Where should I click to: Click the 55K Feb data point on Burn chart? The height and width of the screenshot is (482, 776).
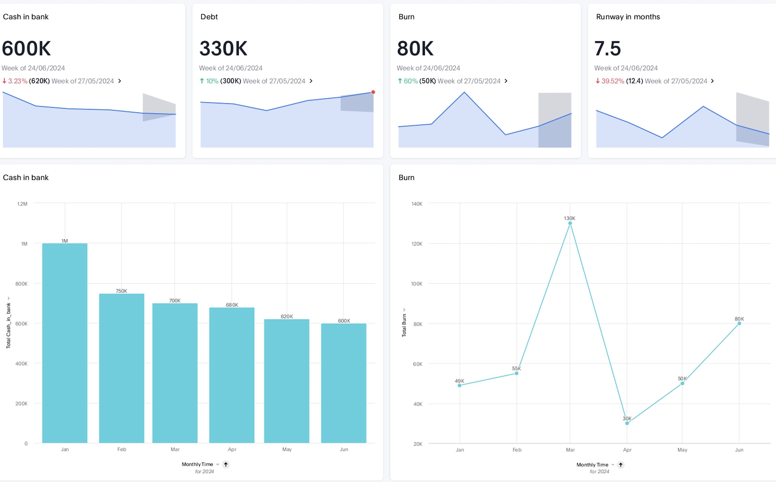coord(516,373)
